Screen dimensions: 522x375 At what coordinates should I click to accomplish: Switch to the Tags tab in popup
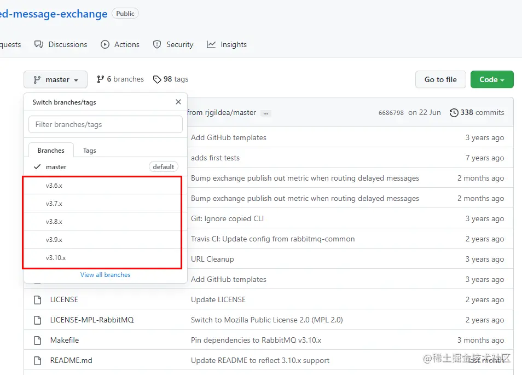(90, 151)
